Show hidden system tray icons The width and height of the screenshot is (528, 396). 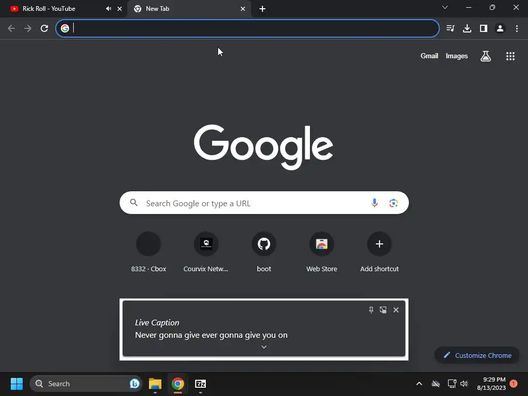419,384
